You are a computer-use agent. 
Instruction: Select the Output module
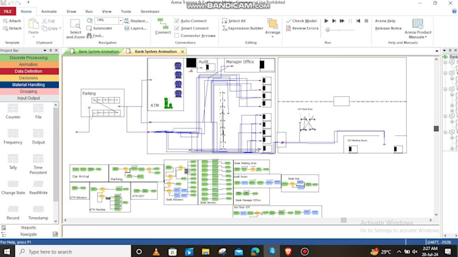click(38, 137)
